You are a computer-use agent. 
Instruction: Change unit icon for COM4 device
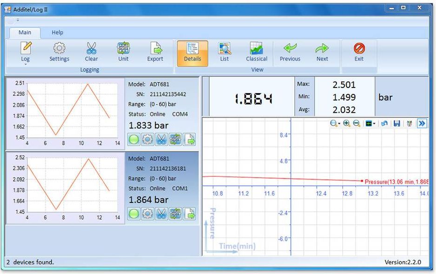[x=175, y=140]
